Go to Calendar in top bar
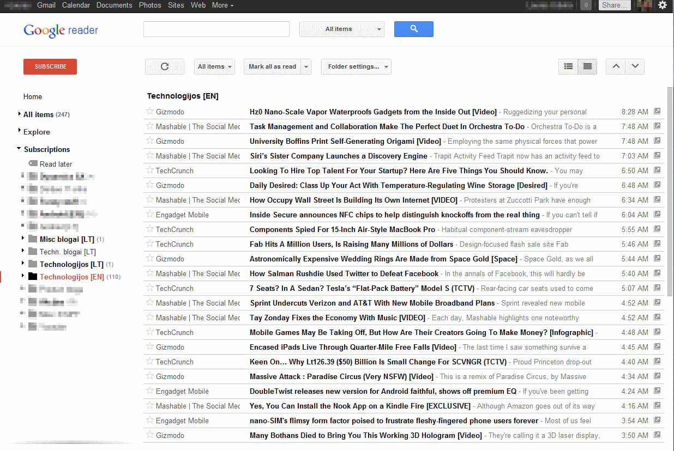 coord(76,5)
